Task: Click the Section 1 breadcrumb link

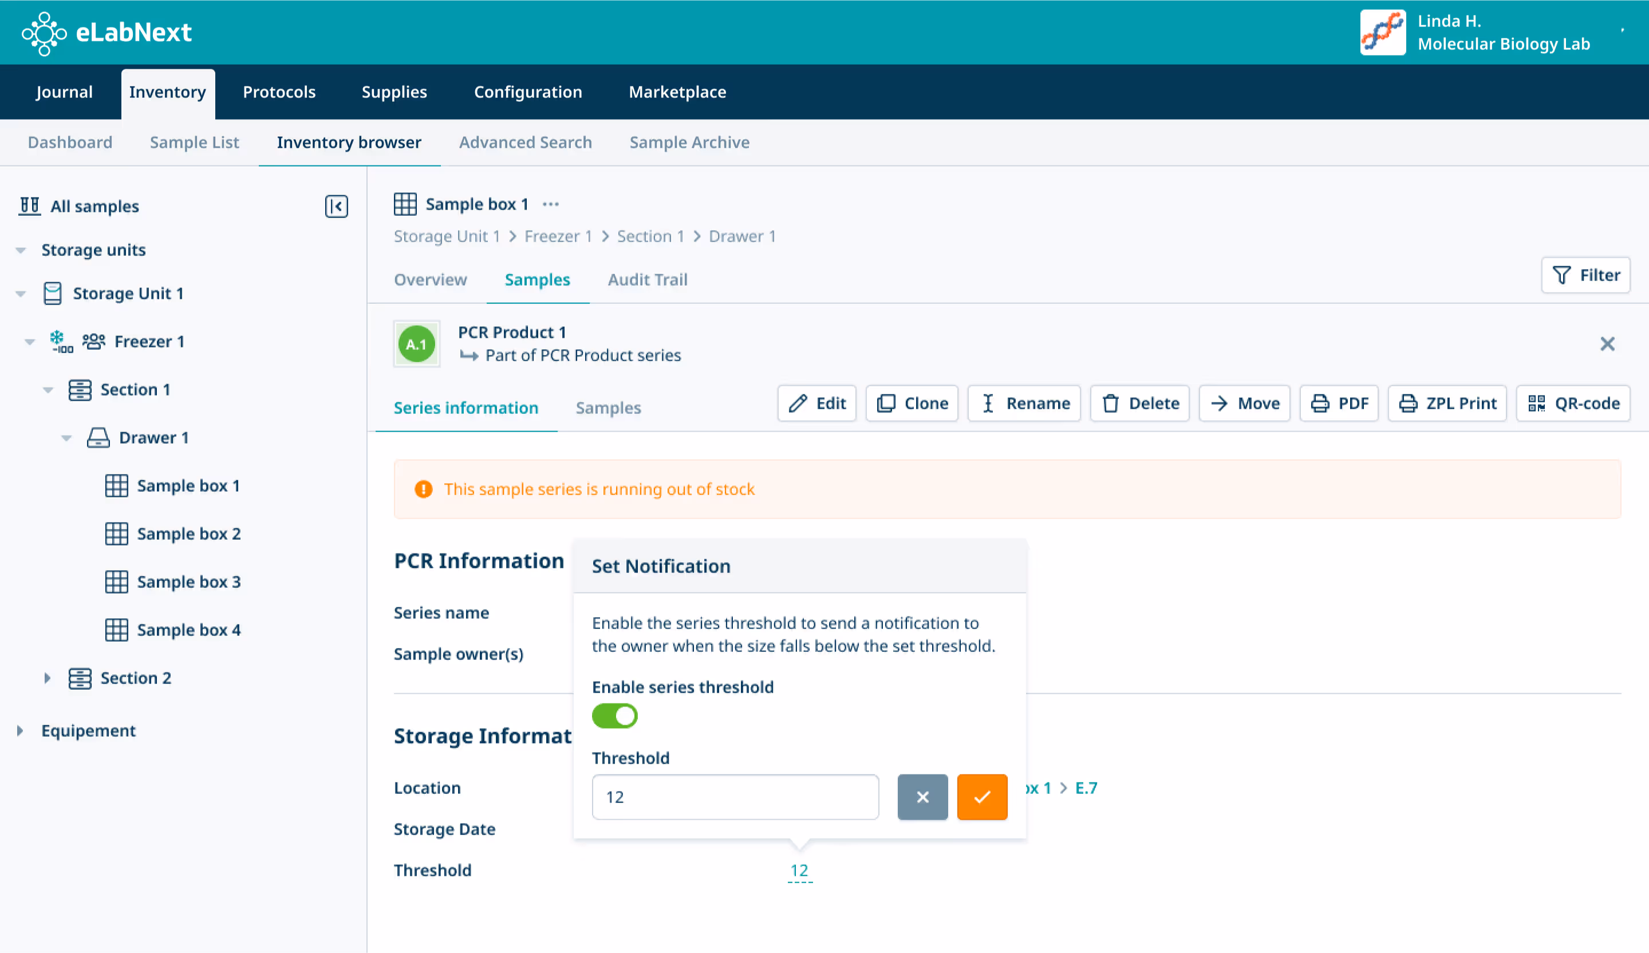Action: (650, 237)
